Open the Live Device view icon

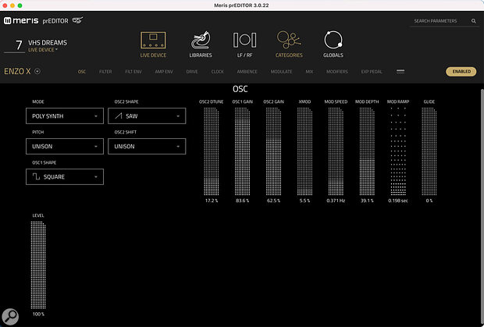click(153, 41)
